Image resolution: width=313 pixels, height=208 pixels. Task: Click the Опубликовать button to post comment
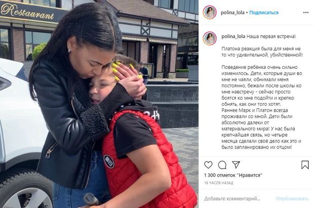292,199
